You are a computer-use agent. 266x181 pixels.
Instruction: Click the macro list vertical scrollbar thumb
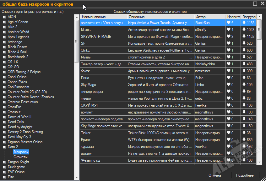pyautogui.click(x=259, y=30)
